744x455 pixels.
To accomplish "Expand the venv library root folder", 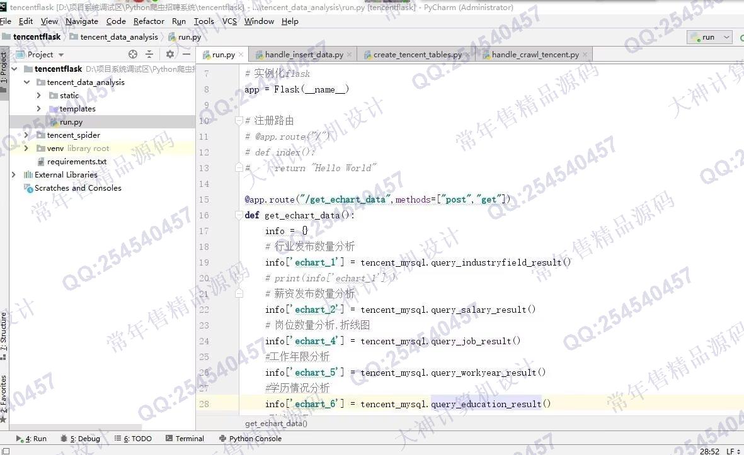I will (26, 149).
